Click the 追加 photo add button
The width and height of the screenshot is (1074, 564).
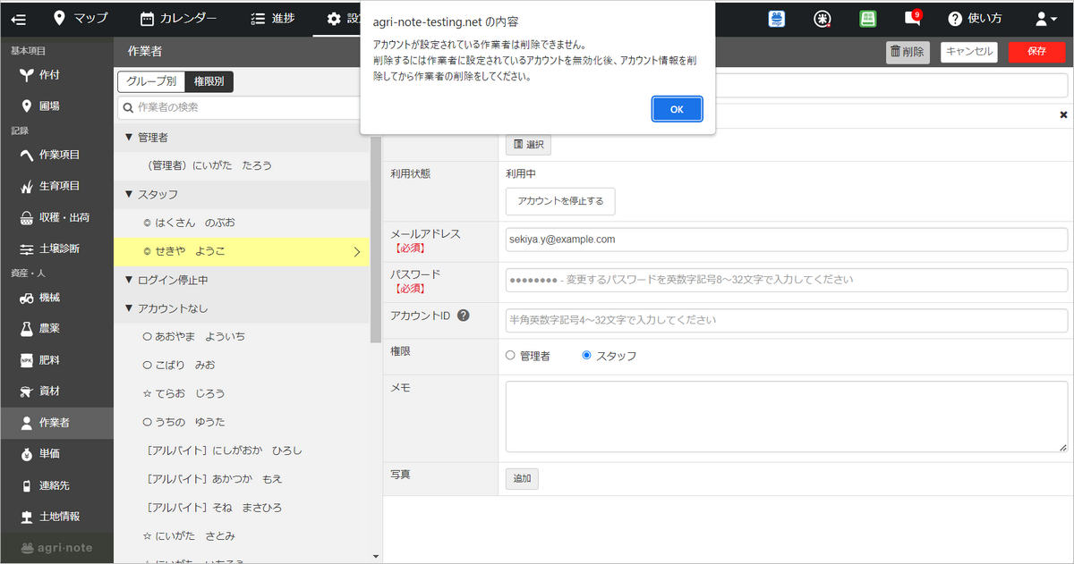tap(522, 479)
